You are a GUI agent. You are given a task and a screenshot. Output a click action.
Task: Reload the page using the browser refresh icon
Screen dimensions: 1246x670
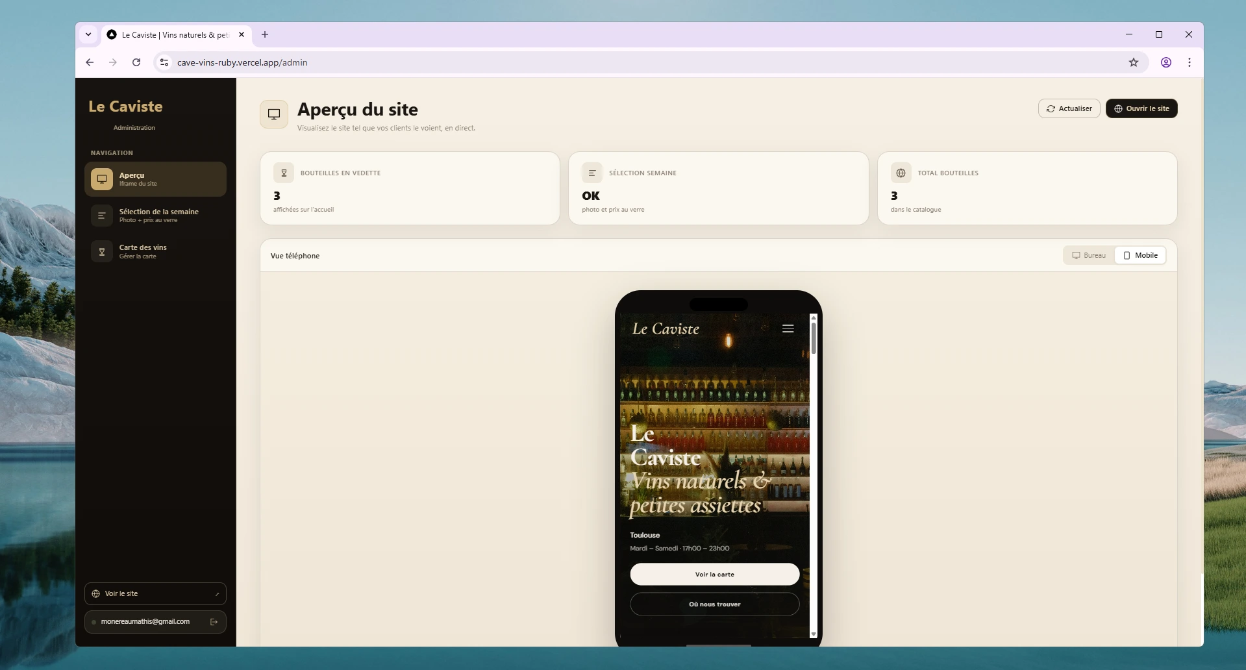(136, 62)
